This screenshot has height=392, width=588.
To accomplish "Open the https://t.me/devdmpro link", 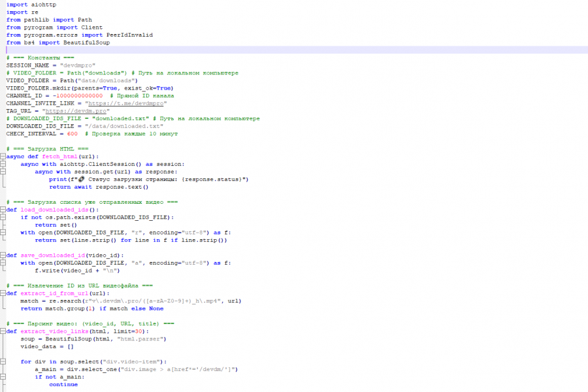I will (125, 103).
